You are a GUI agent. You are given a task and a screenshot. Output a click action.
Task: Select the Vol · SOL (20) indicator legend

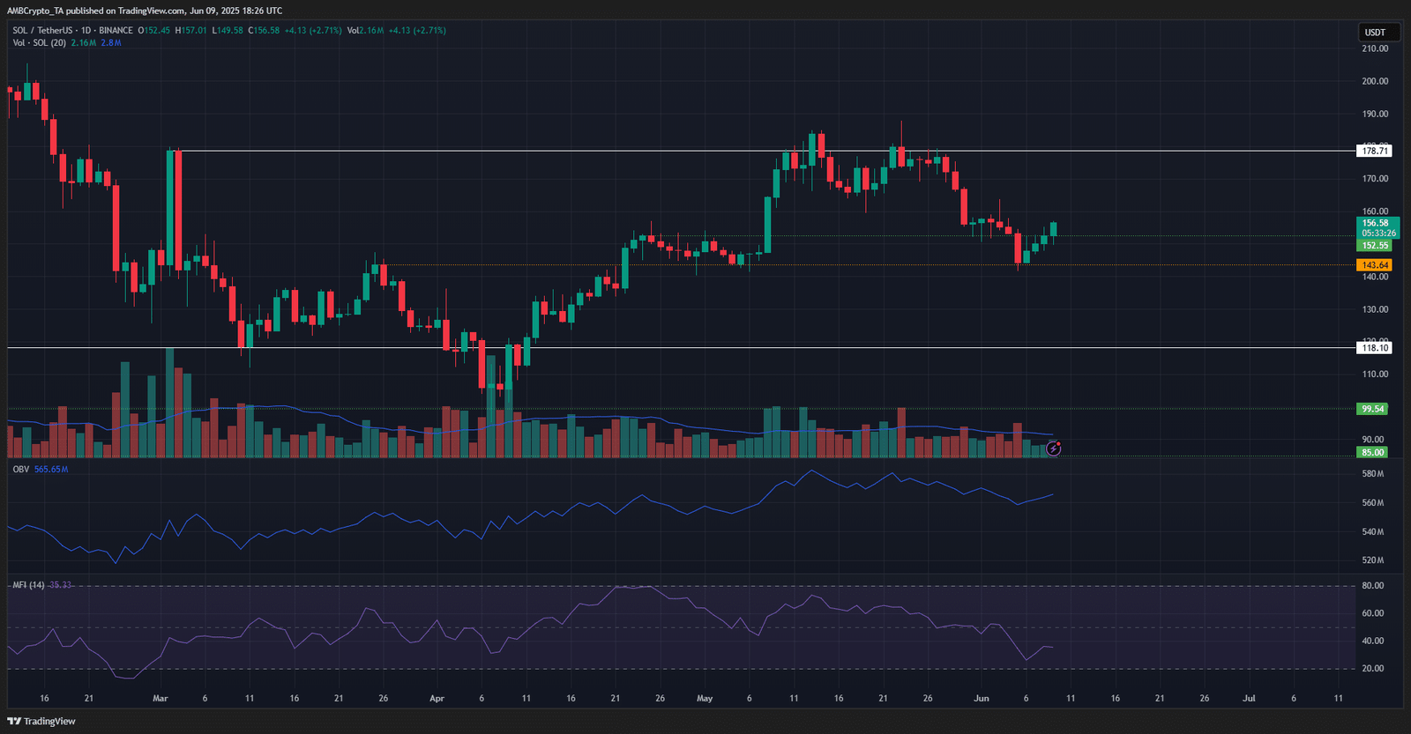39,43
